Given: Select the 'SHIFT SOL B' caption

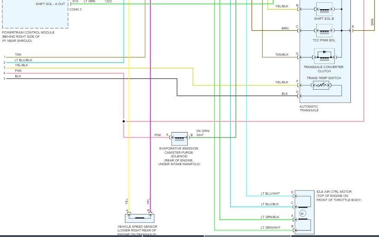Looking at the screenshot, I should [x=324, y=18].
